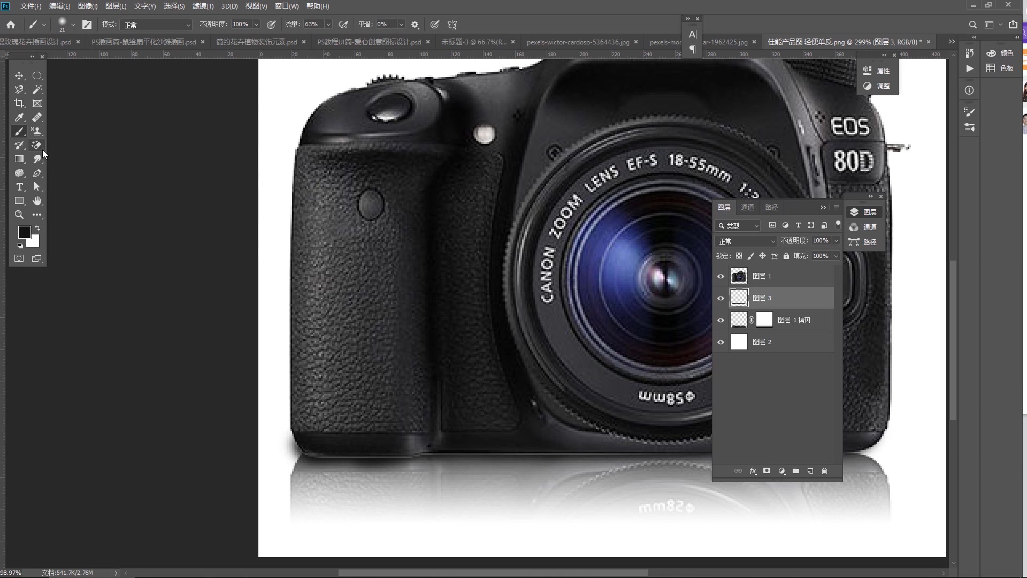
Task: Hide the 图层 1 layer
Action: point(721,277)
